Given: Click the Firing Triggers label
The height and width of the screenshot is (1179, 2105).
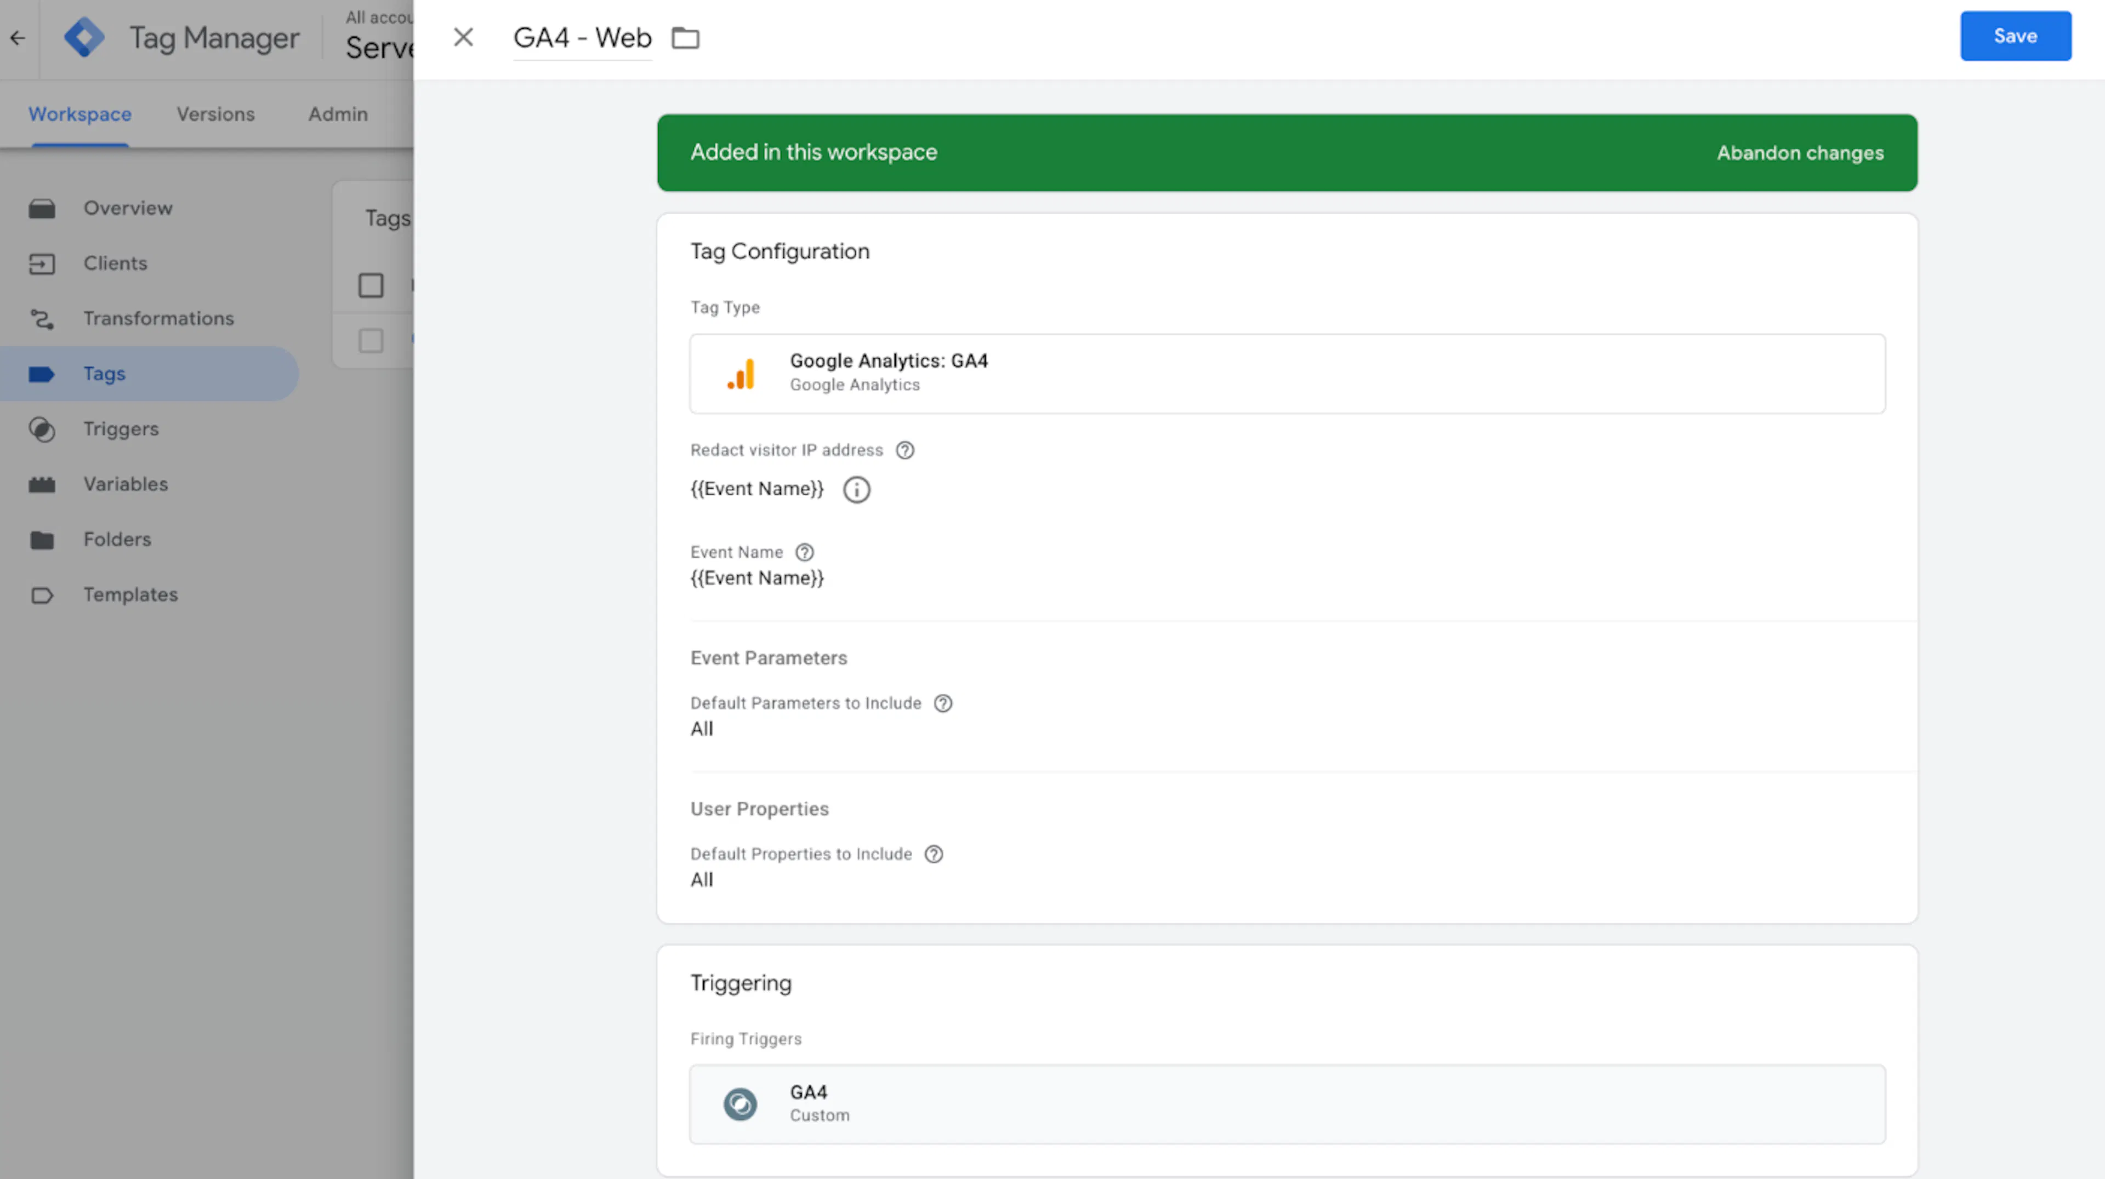Looking at the screenshot, I should click(x=746, y=1039).
